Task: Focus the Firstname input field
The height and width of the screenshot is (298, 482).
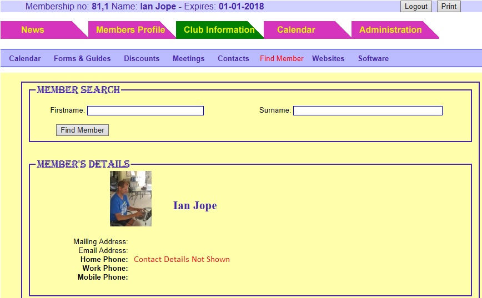Action: tap(145, 110)
